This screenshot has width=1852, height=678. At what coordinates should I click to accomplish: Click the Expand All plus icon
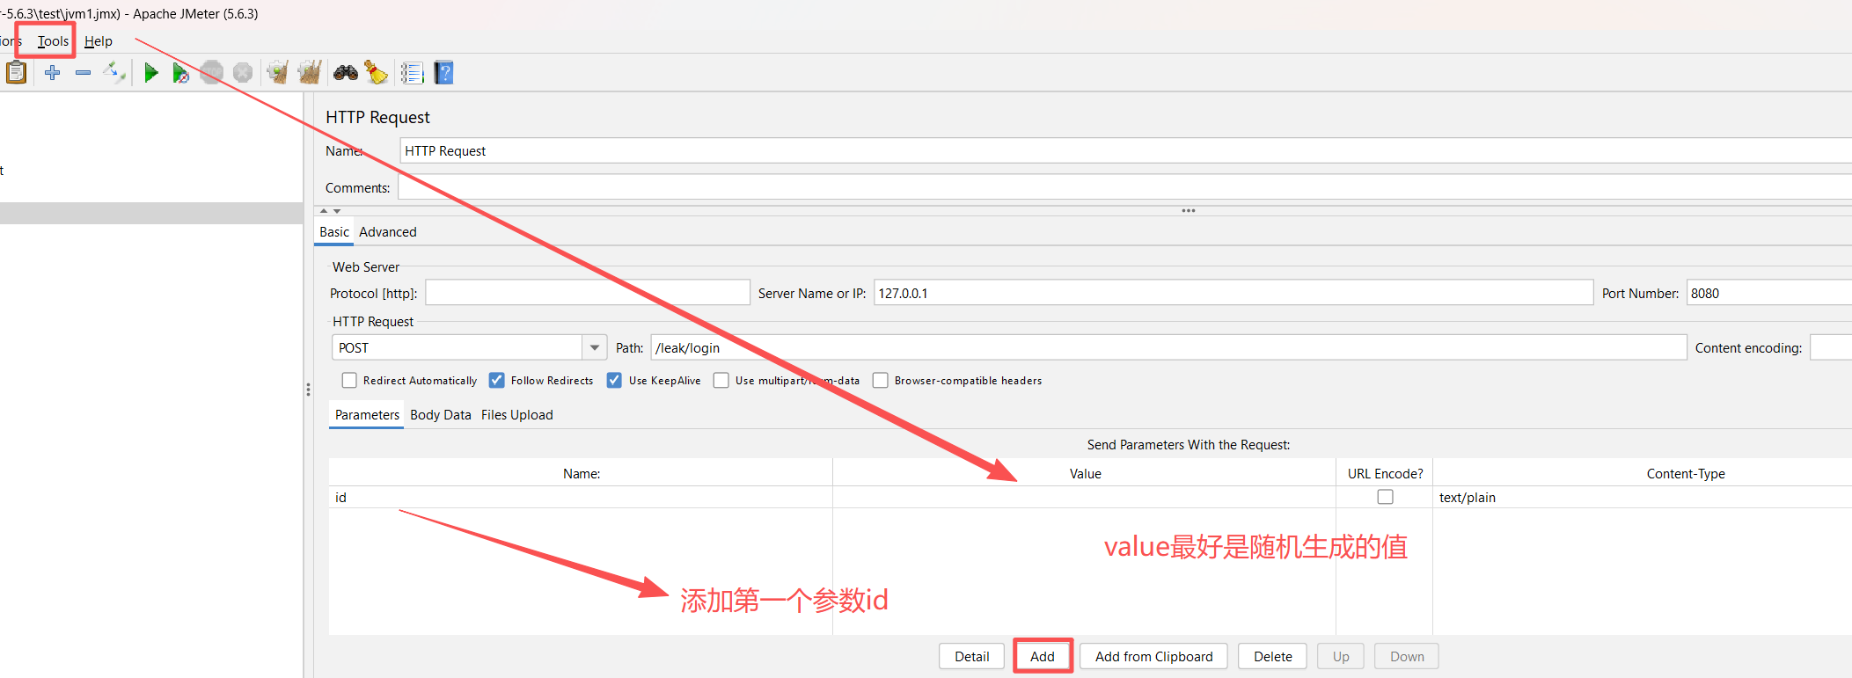tap(53, 73)
